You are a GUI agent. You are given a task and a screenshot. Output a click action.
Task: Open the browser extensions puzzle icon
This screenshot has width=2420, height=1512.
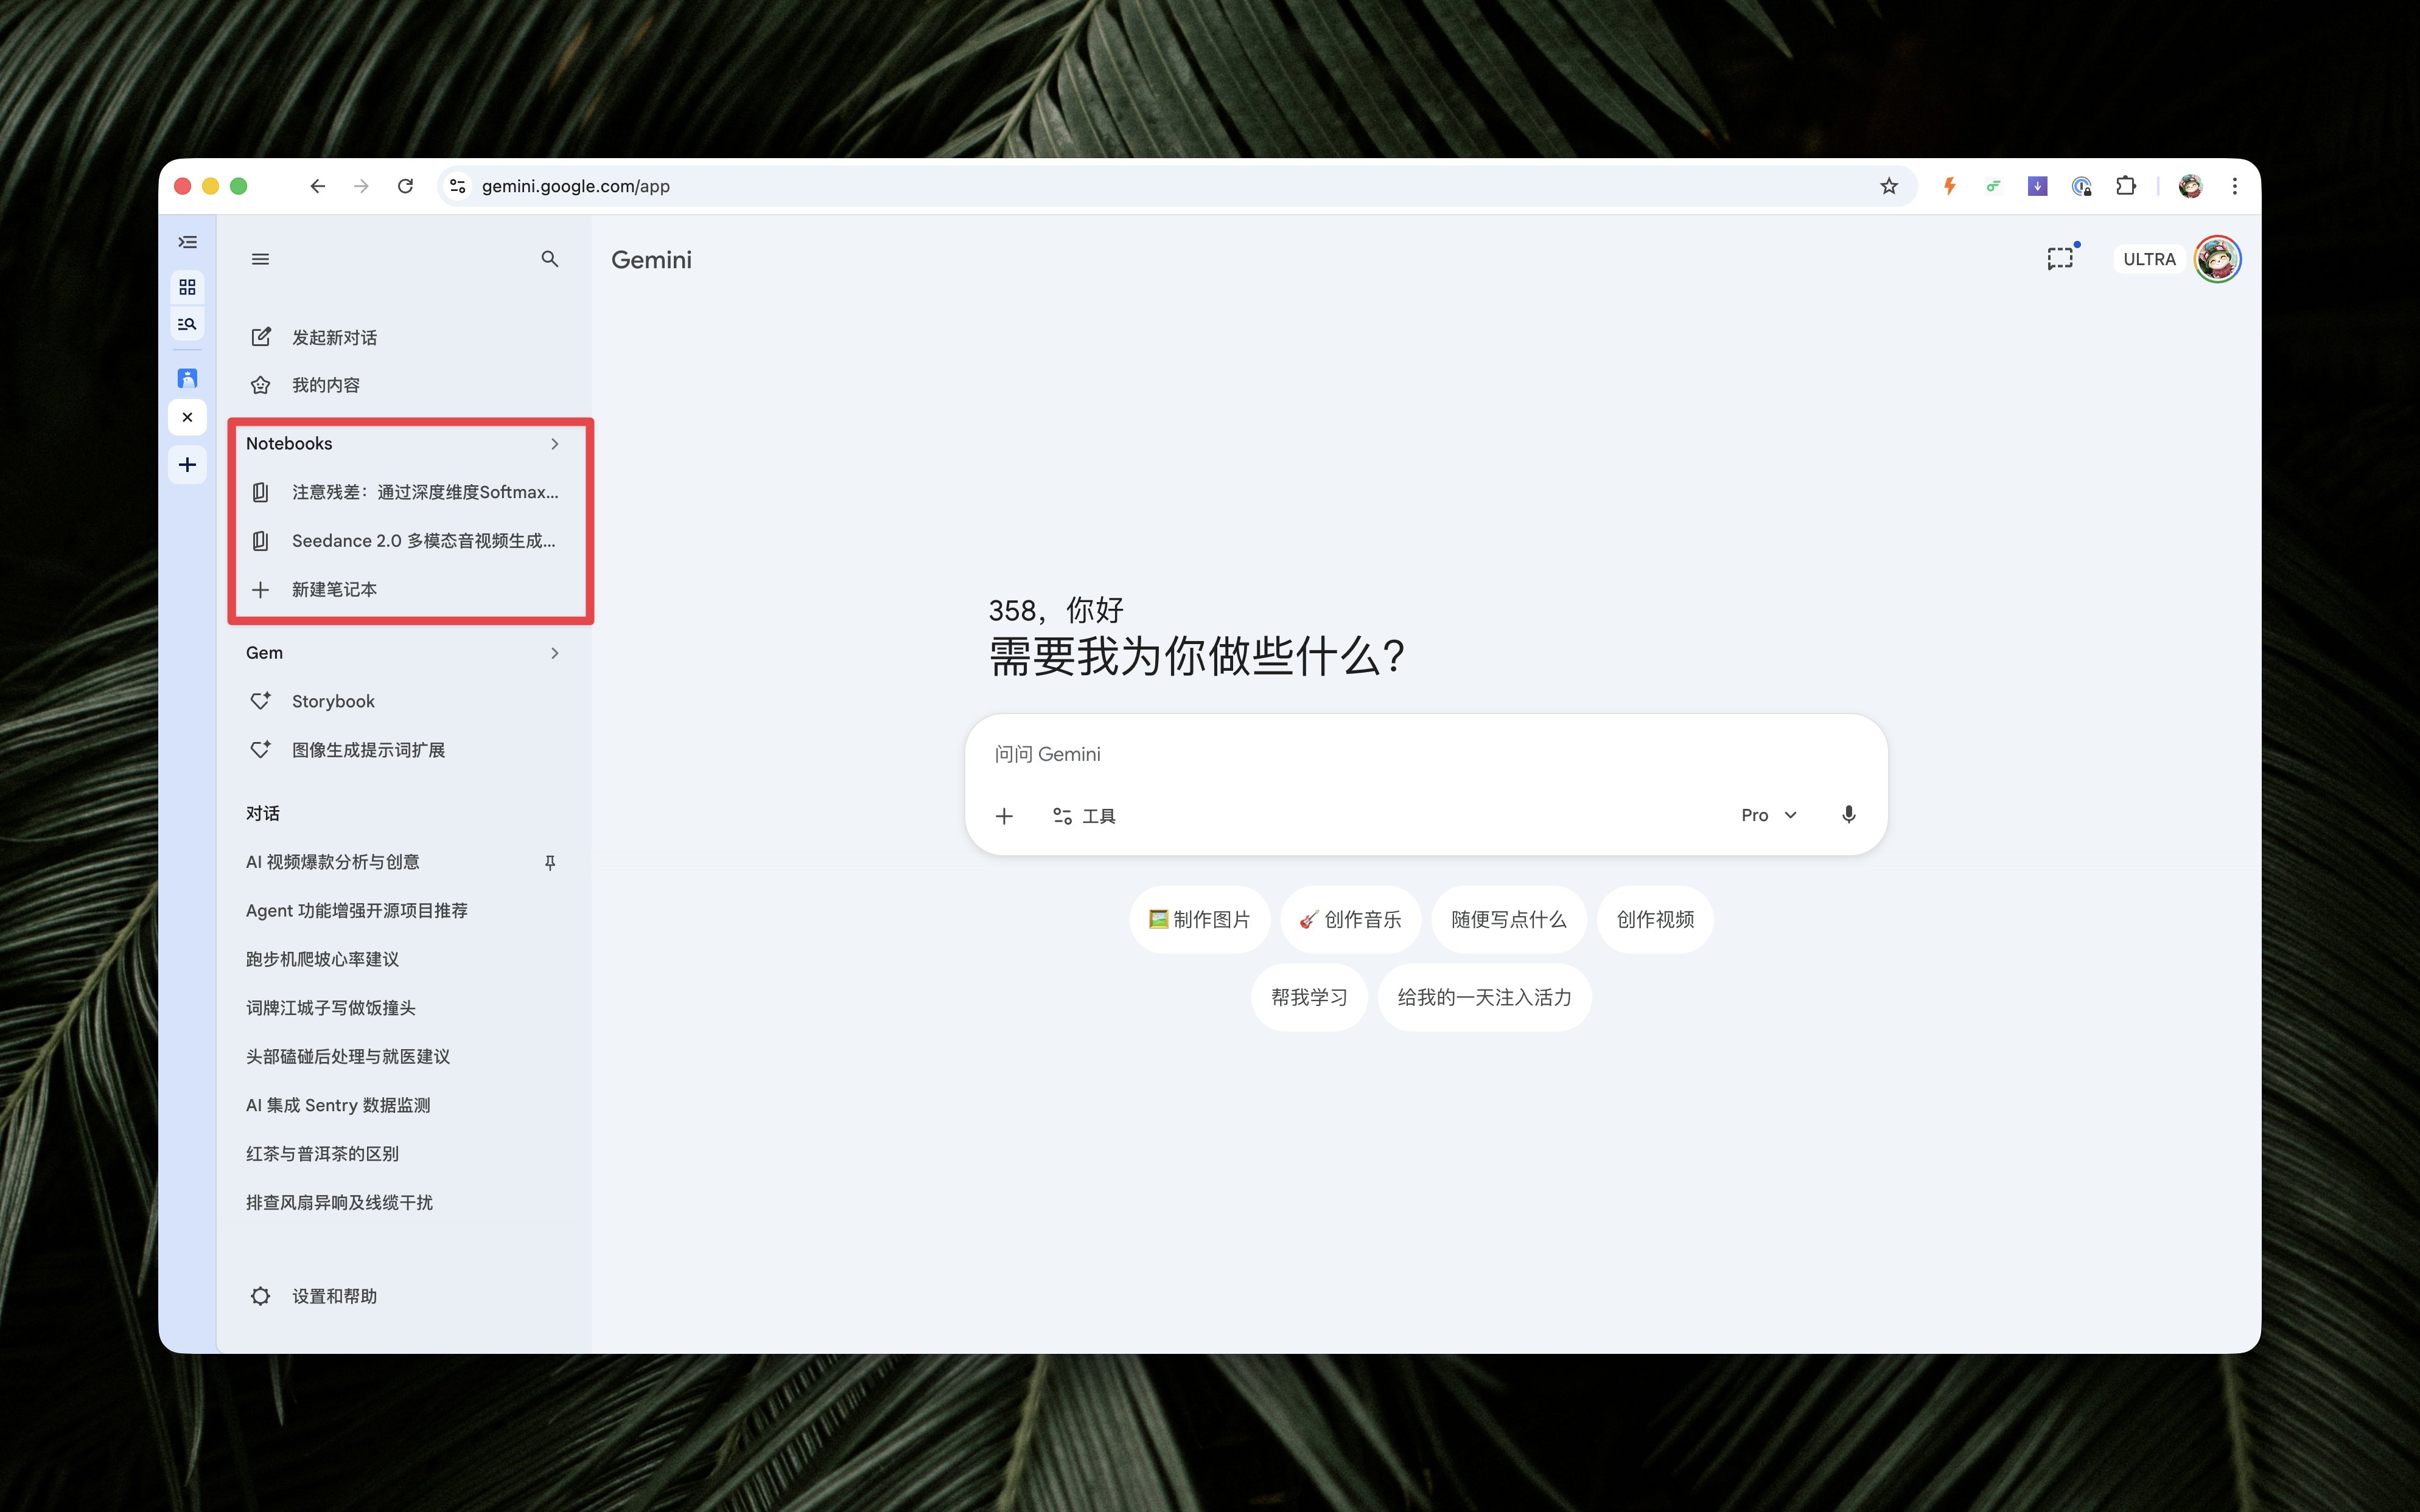(x=2125, y=186)
